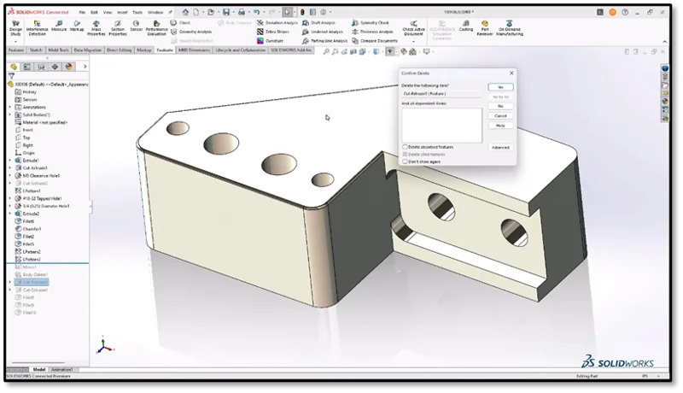Viewport: 683px width, 393px height.
Task: Click the Curvature tool
Action: click(270, 40)
